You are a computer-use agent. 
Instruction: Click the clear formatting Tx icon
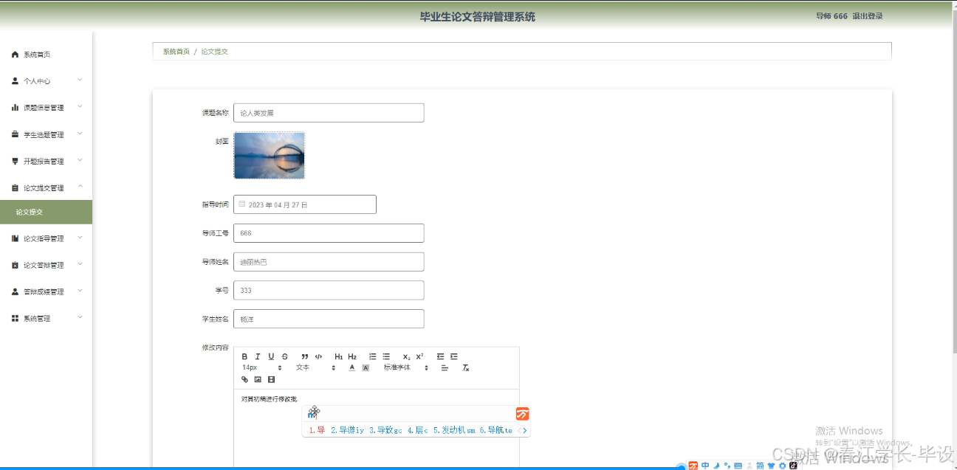click(x=465, y=367)
